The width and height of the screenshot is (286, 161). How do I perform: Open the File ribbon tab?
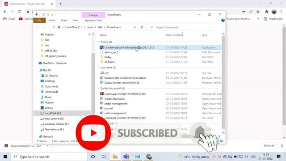(x=39, y=20)
